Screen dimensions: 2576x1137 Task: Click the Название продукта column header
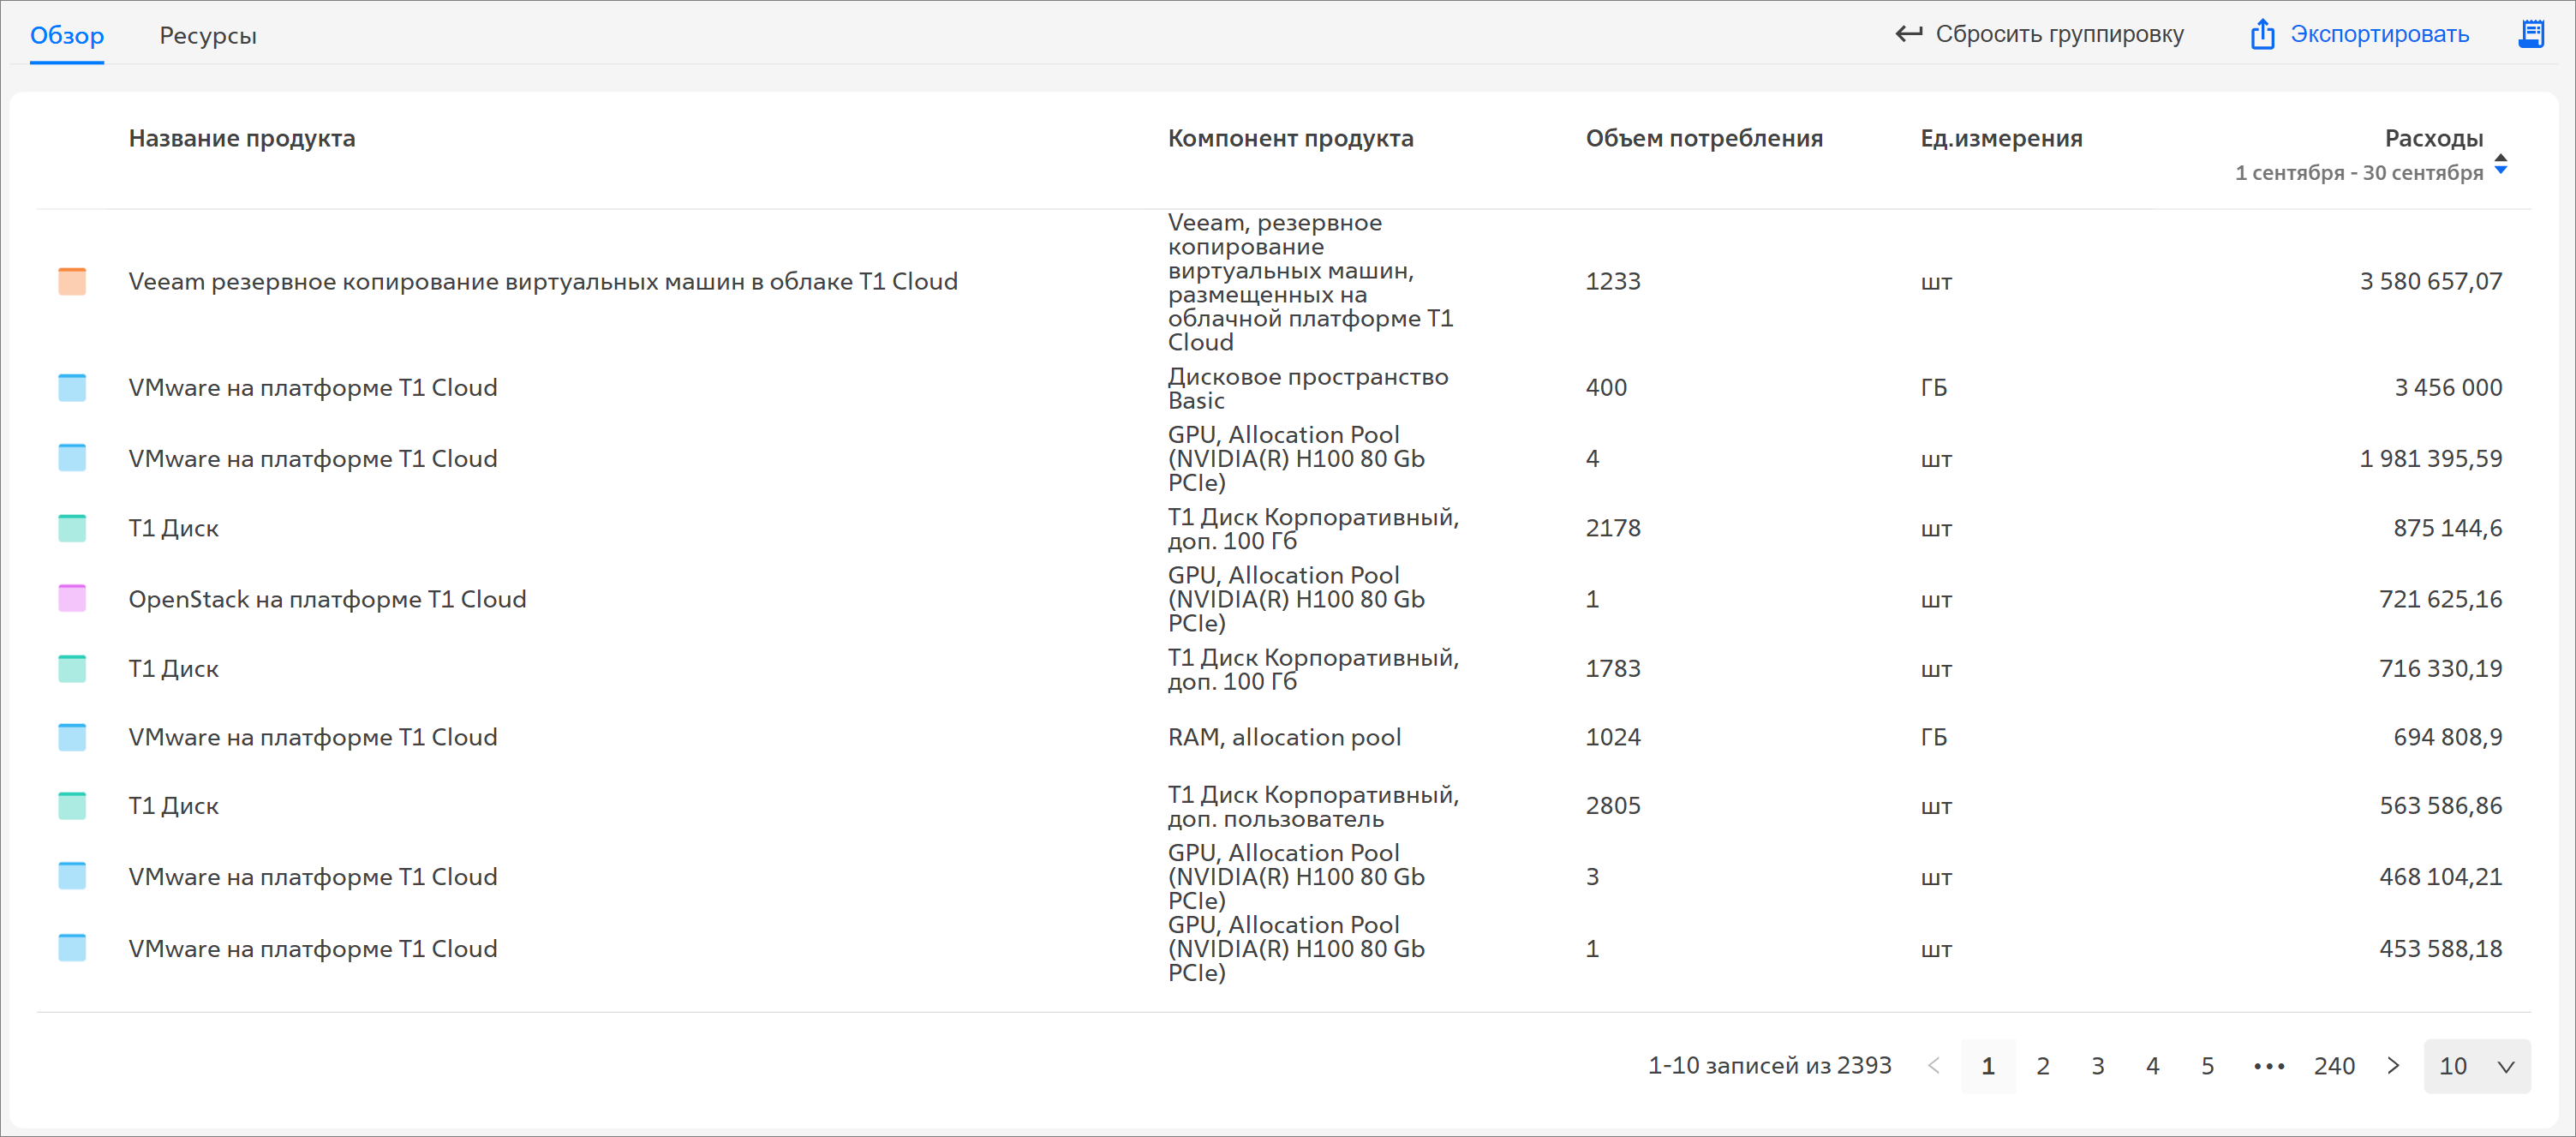(242, 138)
